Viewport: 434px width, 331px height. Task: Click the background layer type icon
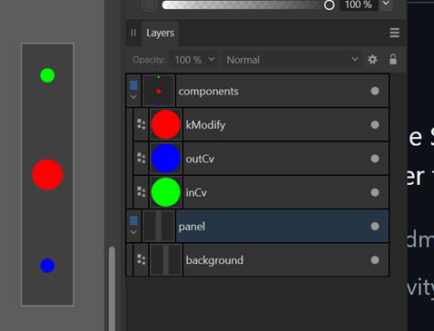point(141,259)
